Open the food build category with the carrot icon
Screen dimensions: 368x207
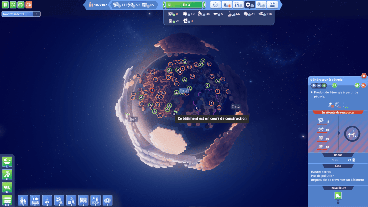pyautogui.click(x=35, y=201)
